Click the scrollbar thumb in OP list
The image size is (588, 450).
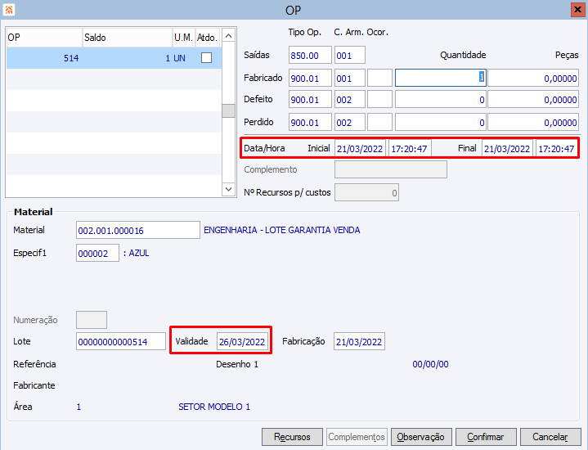coord(228,110)
